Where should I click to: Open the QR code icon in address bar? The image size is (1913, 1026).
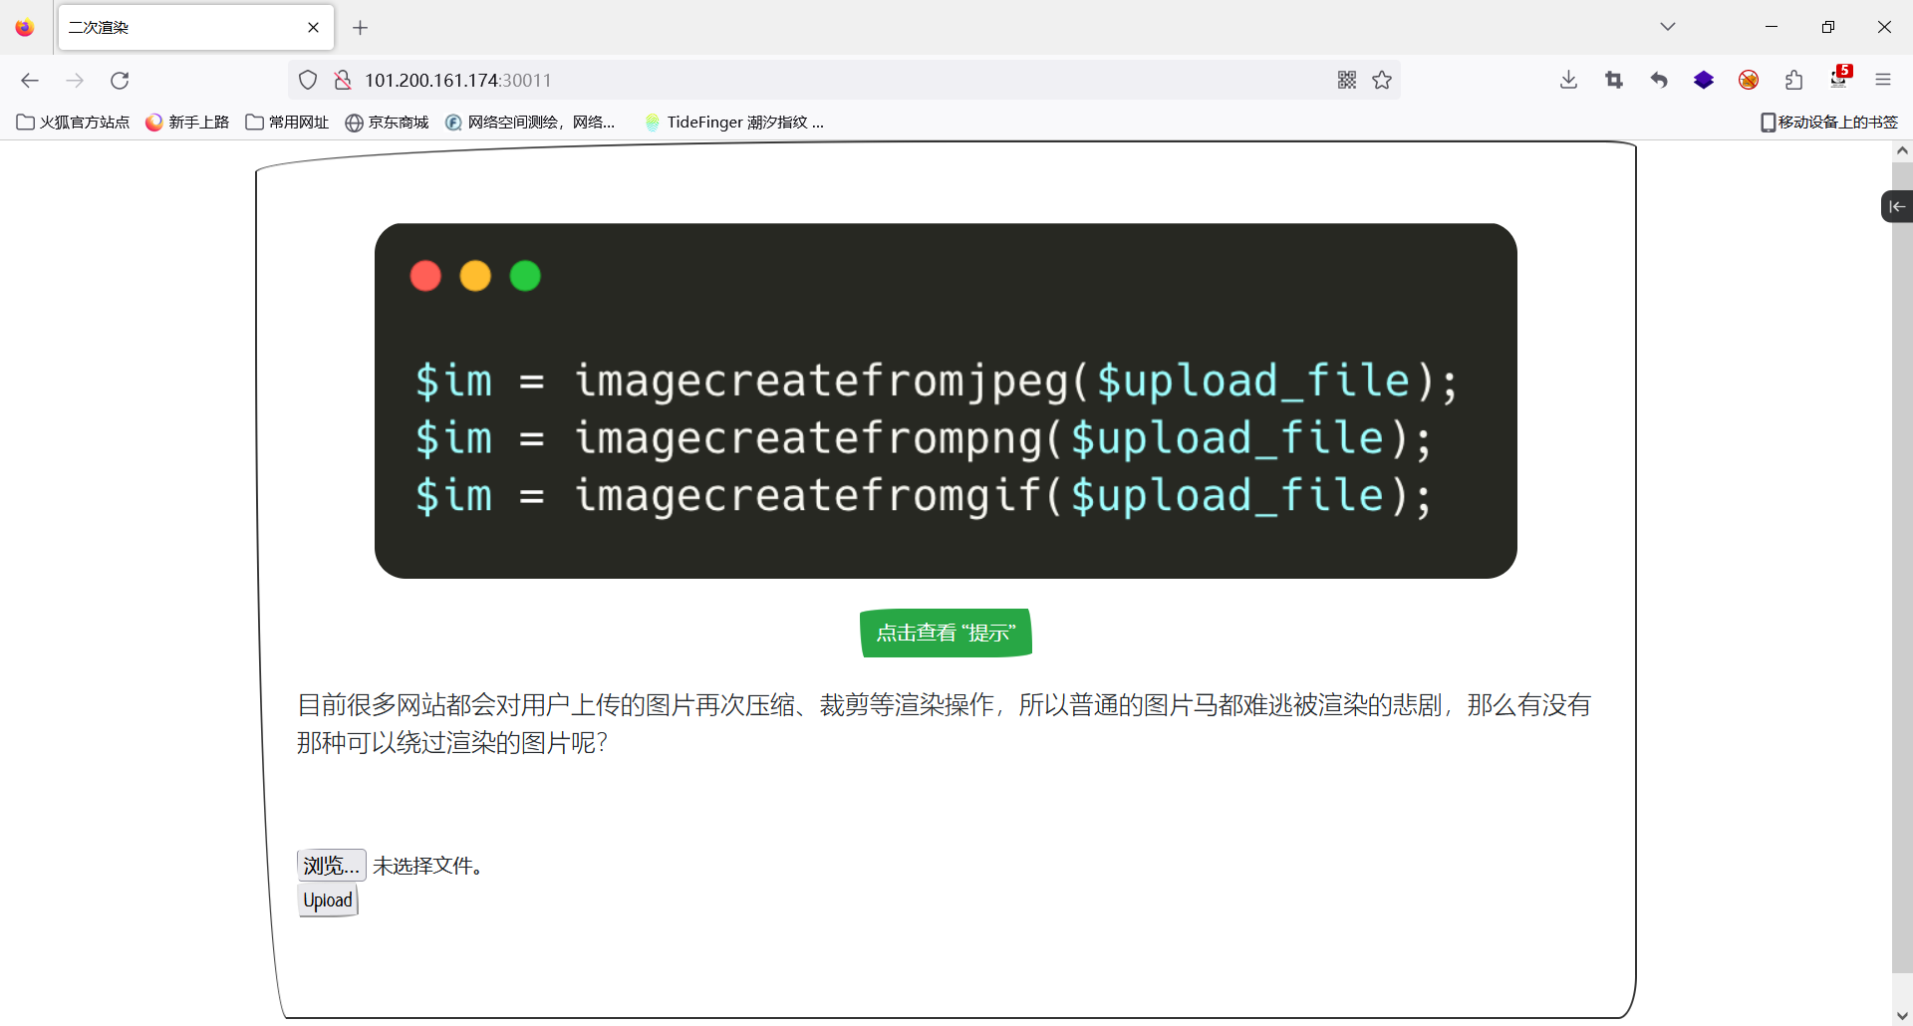coord(1347,80)
